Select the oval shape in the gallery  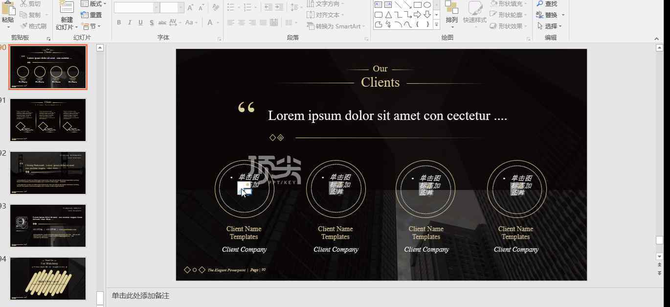tap(427, 5)
